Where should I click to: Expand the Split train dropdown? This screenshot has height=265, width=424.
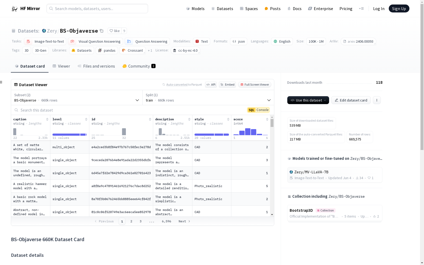point(208,98)
